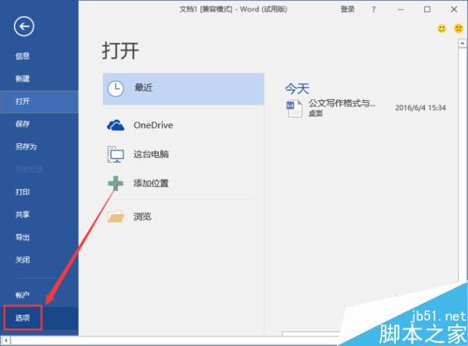This screenshot has width=468, height=346.
Task: Click the Word document icon of recent file
Action: (294, 108)
